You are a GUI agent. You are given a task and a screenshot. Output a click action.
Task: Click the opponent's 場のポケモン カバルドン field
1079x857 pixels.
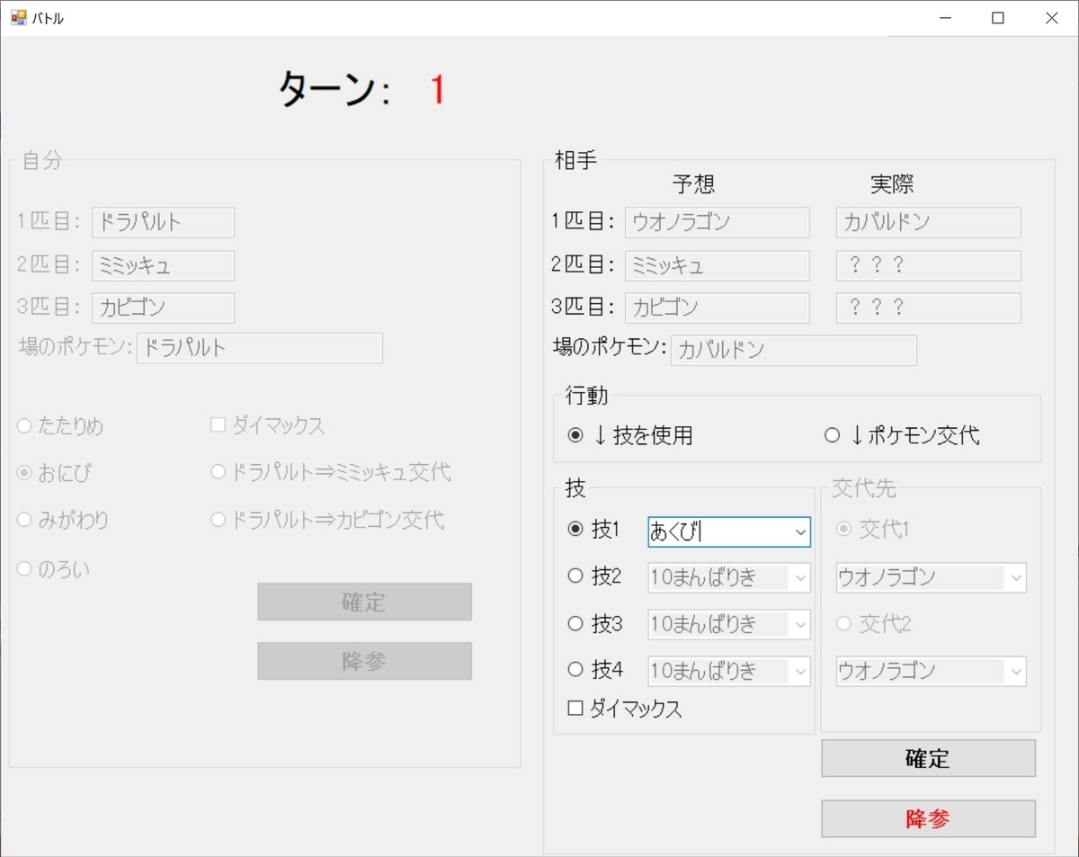tap(794, 351)
